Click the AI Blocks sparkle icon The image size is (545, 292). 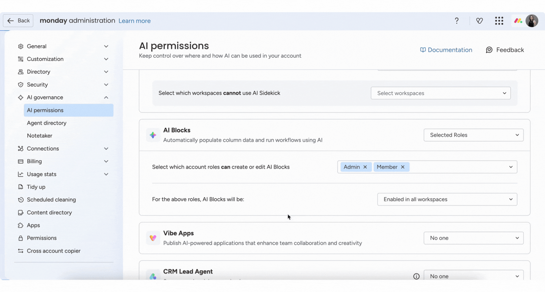tap(153, 135)
